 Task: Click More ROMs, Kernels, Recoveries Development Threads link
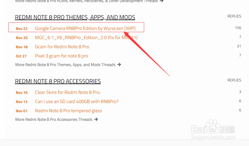(x=87, y=1)
